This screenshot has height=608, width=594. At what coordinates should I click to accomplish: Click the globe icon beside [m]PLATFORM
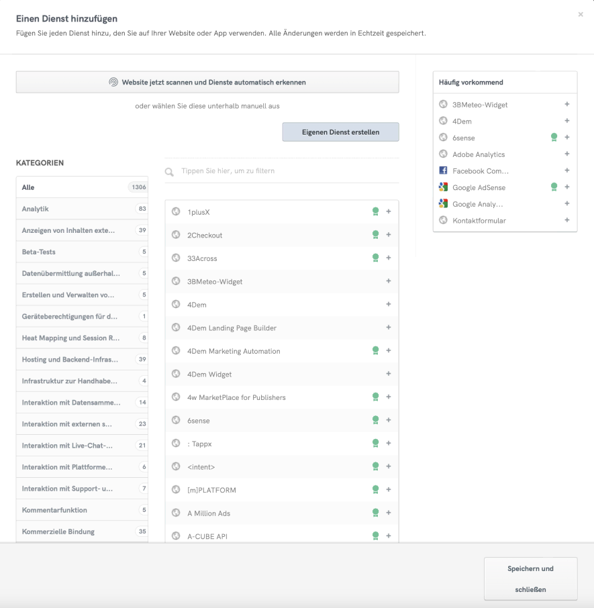(x=176, y=490)
